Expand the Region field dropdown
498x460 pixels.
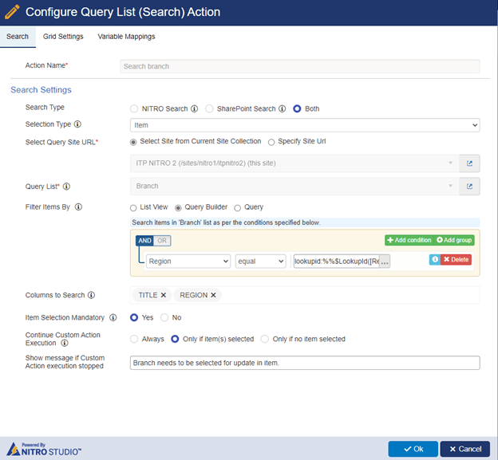click(188, 261)
